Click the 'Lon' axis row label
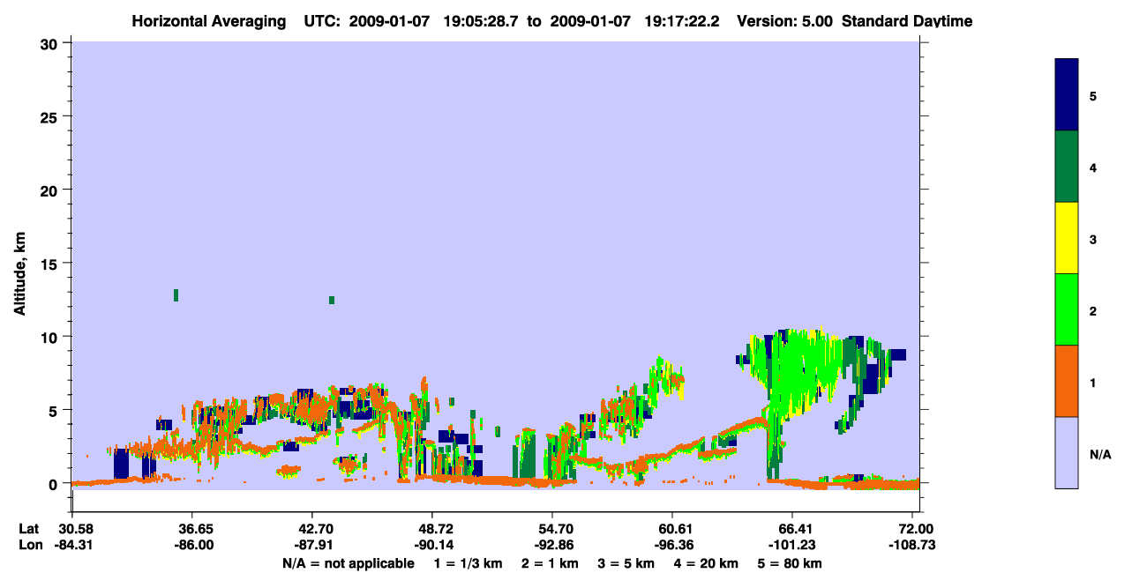1147x588 pixels. pos(29,545)
